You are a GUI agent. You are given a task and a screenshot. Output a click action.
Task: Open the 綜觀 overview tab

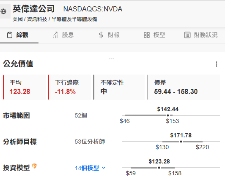(19, 35)
